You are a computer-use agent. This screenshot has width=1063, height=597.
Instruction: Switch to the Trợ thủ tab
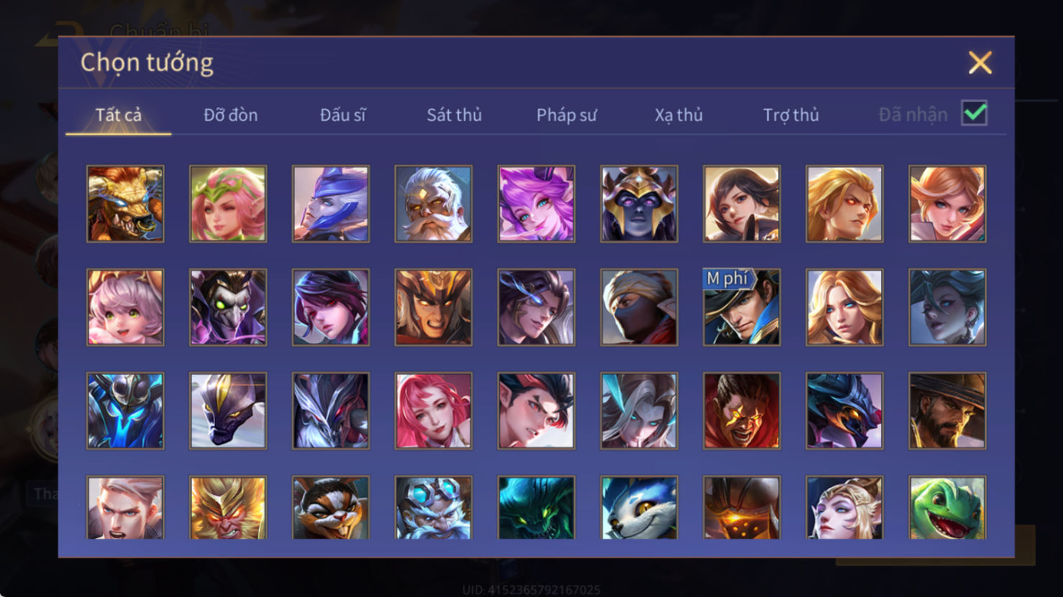(x=791, y=115)
